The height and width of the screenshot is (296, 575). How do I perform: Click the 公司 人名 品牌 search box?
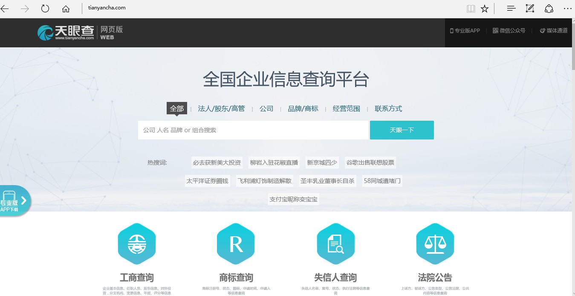point(253,130)
